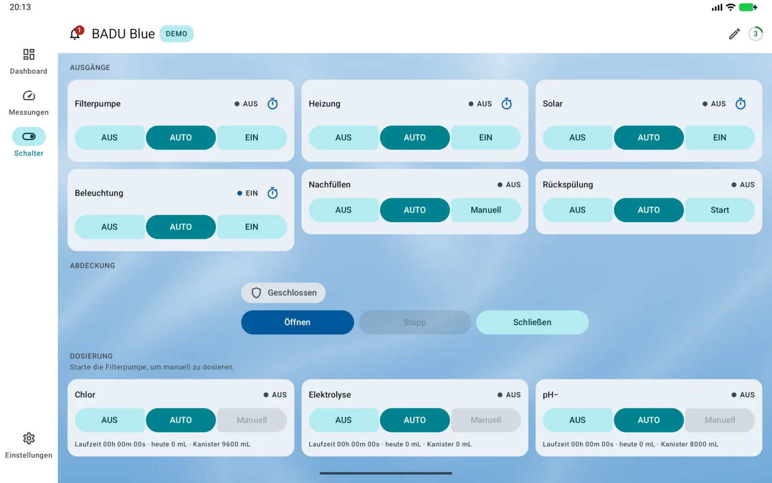Tap the DEMO badge next to BADU Blue
Viewport: 772px width, 483px height.
176,34
